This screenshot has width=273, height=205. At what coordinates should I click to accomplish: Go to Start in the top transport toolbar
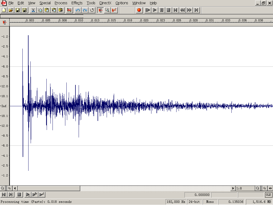[175, 10]
